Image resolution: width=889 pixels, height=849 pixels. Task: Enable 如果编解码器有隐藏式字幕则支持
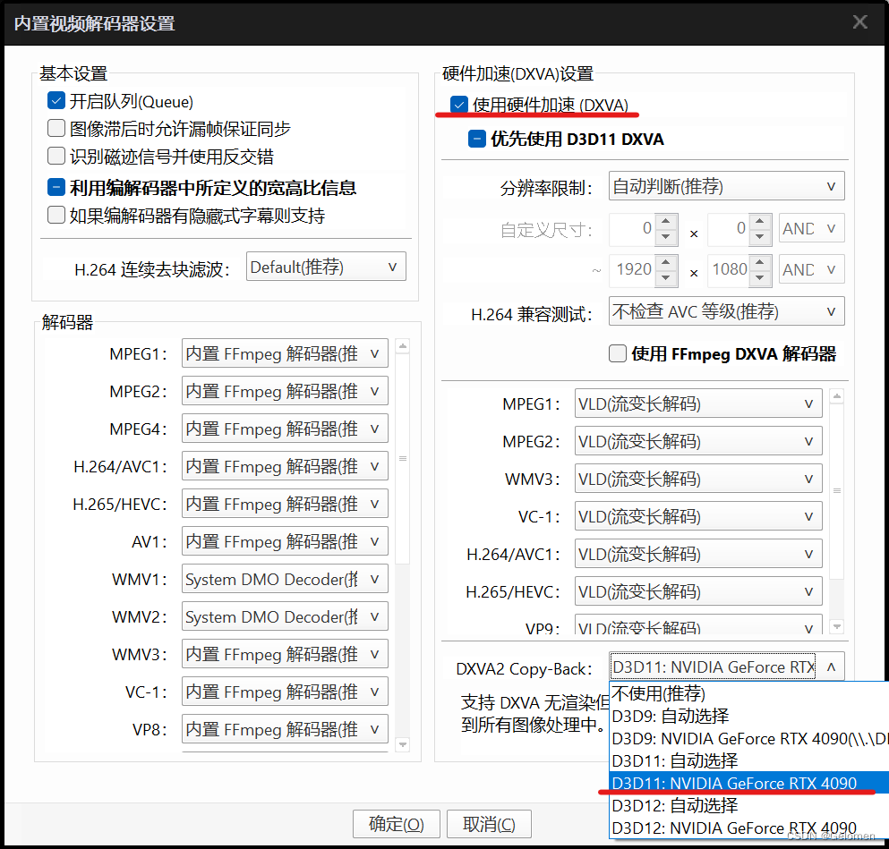pyautogui.click(x=56, y=215)
